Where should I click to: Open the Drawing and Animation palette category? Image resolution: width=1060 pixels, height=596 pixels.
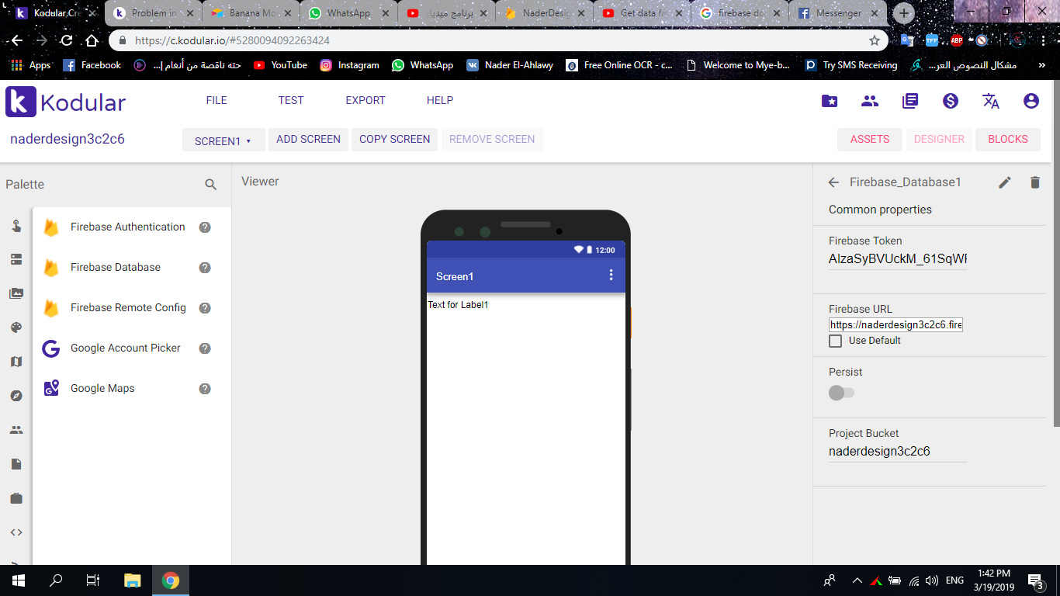point(16,327)
